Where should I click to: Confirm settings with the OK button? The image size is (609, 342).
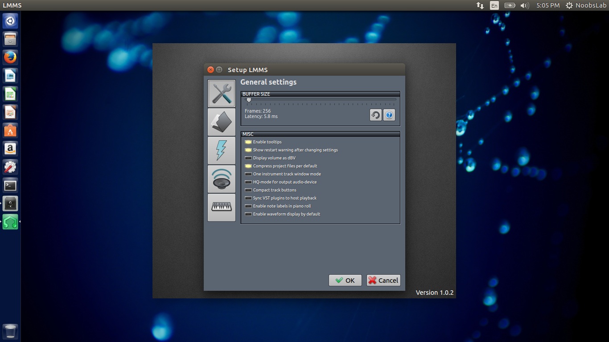pyautogui.click(x=345, y=280)
